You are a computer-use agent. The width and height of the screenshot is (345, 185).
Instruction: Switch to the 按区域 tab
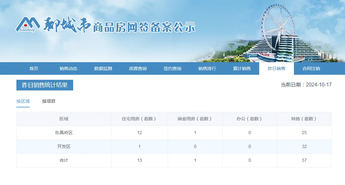pyautogui.click(x=23, y=101)
